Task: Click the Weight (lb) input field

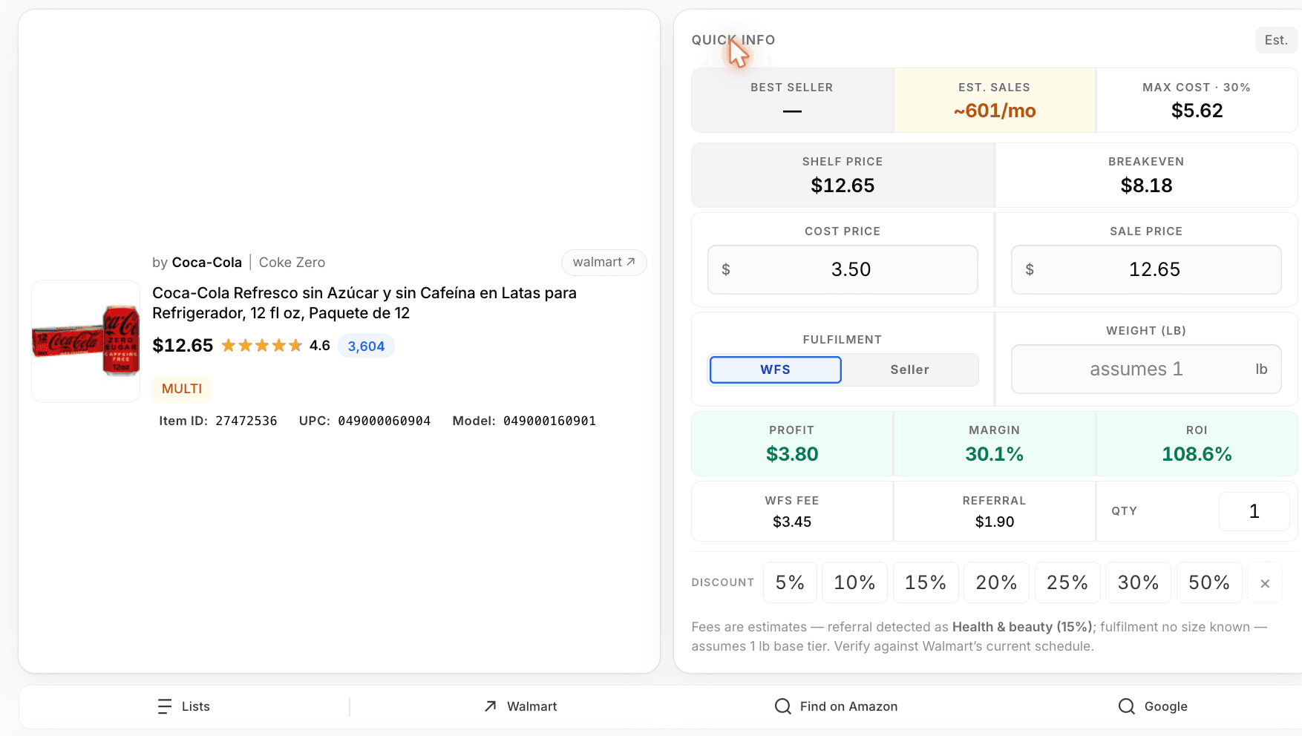Action: (x=1146, y=369)
